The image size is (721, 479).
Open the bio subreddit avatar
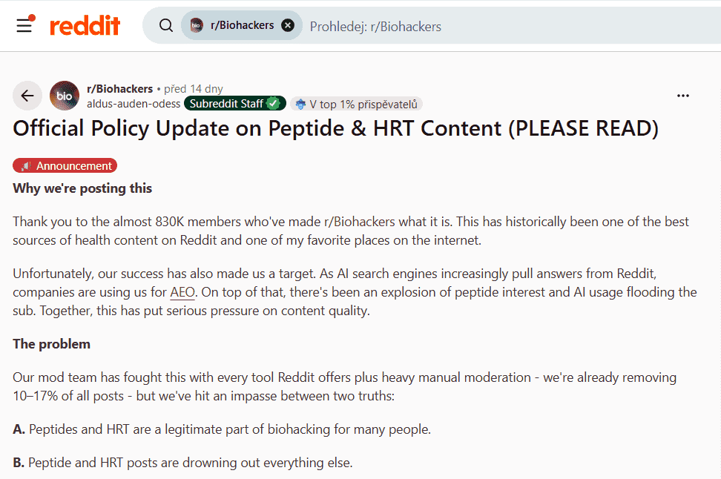[65, 96]
